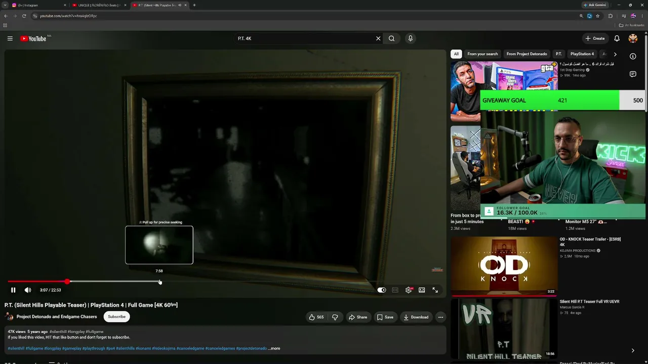This screenshot has height=364, width=648.
Task: Open the Silent Hill P.T Teaser VR thumbnail
Action: [x=504, y=328]
